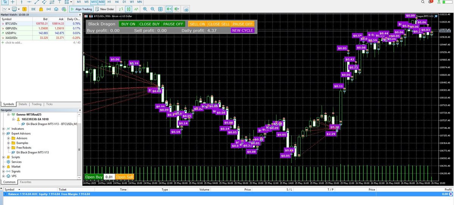Switch to the Favorites tab in Navigator
This screenshot has height=205, width=454.
point(26,182)
